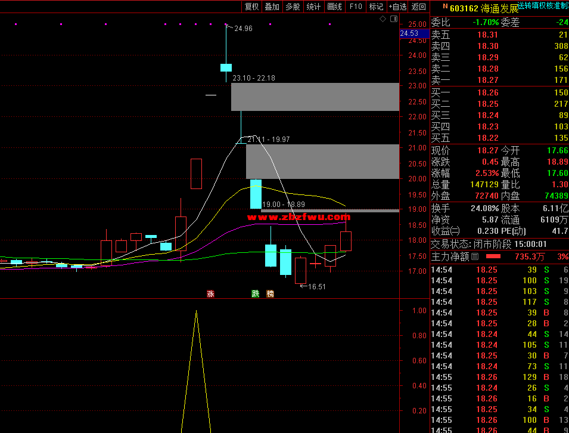The width and height of the screenshot is (569, 433).
Task: Open the 复权 adjustment option
Action: point(251,7)
